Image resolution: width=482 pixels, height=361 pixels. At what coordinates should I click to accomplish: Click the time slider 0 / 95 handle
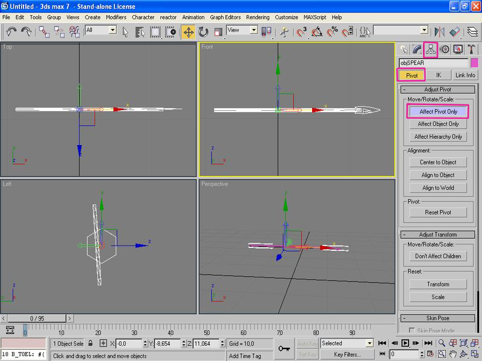[37, 318]
